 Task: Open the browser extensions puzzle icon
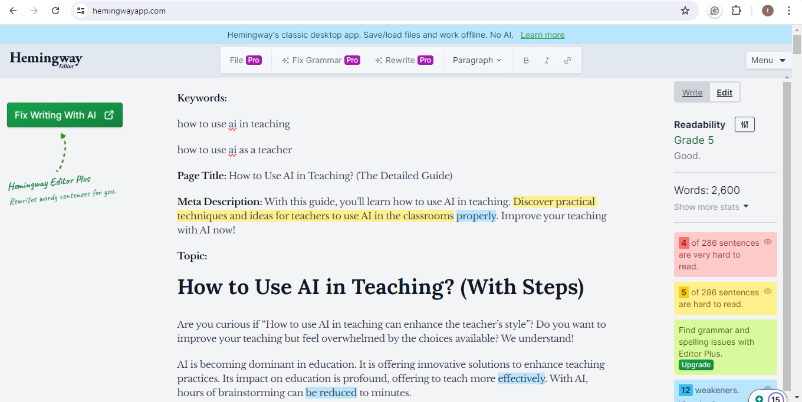tap(736, 11)
